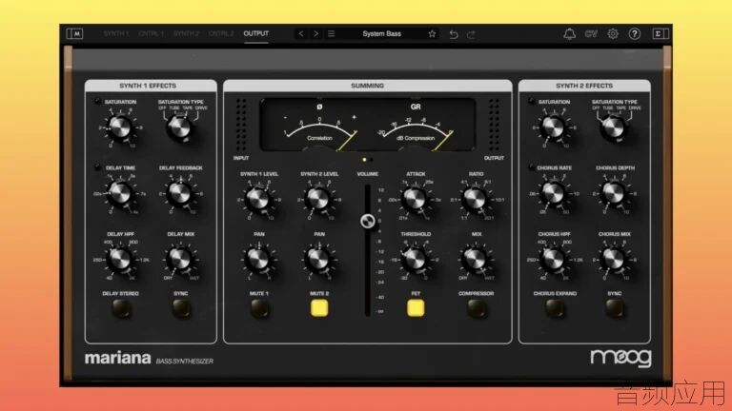
Task: Click the compressor MIX knob
Action: (x=476, y=260)
